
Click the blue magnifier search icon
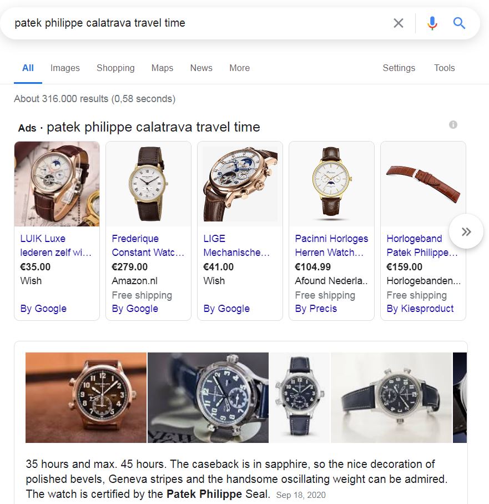click(459, 23)
